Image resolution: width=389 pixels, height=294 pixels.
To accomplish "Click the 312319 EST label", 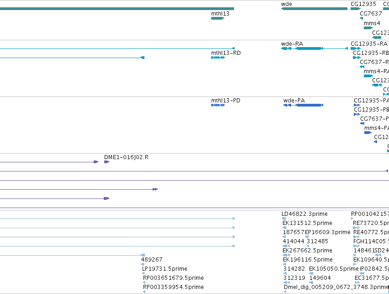I will [x=294, y=278].
